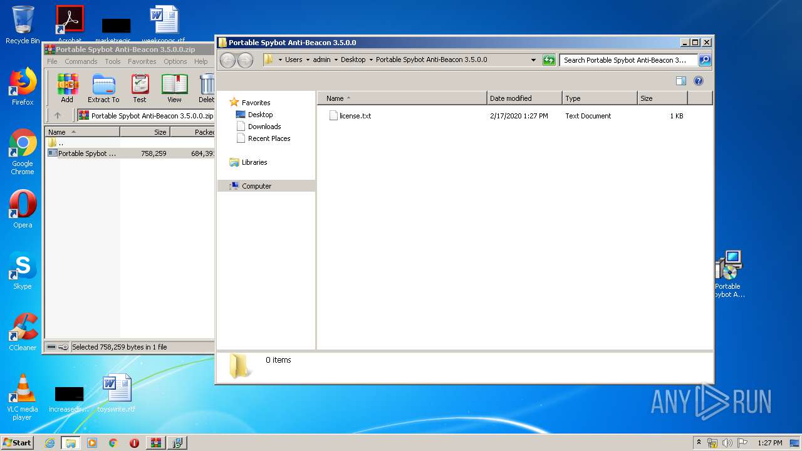802x451 pixels.
Task: Select Desktop in the navigation pane
Action: click(x=260, y=115)
